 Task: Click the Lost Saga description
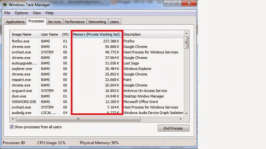(x=131, y=63)
